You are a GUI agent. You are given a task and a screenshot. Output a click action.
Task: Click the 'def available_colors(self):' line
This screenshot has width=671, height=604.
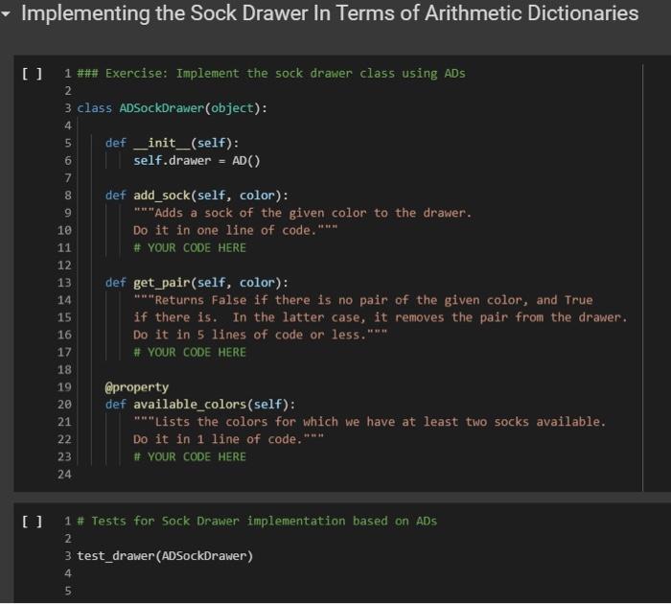coord(200,405)
